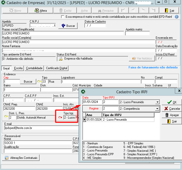Click the Bairro input field
The image size is (182, 170).
point(22,89)
